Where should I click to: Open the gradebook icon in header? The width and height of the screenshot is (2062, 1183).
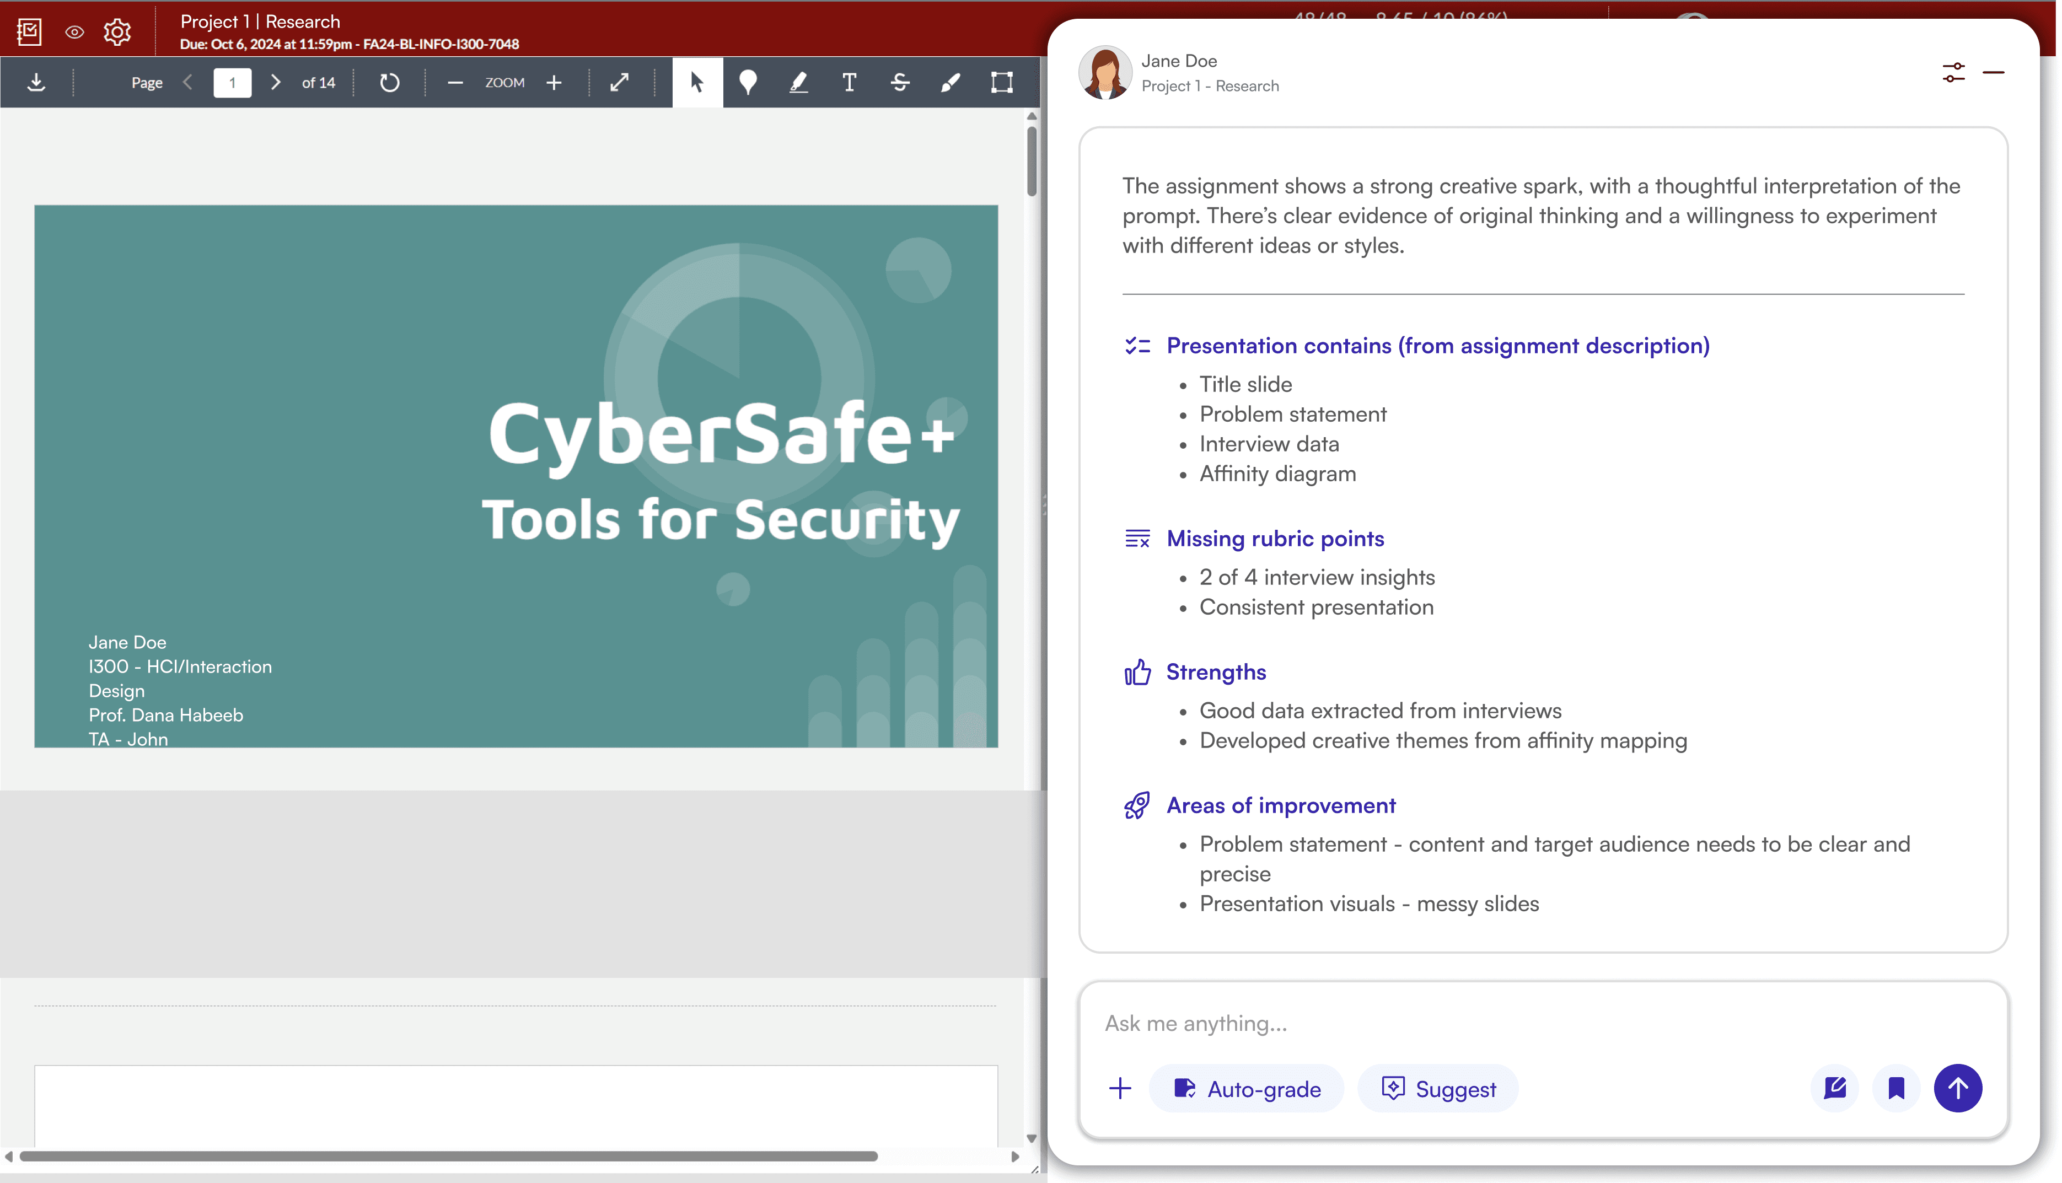tap(29, 31)
